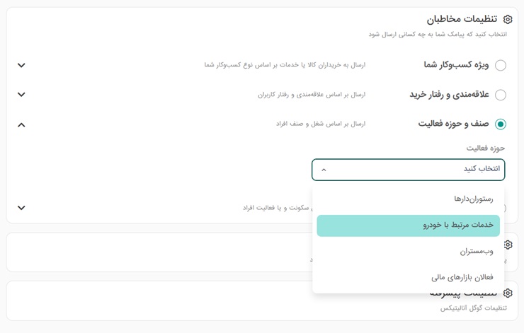
Task: Click the انتخاب کنید placeholder in the combo box
Action: pos(482,169)
